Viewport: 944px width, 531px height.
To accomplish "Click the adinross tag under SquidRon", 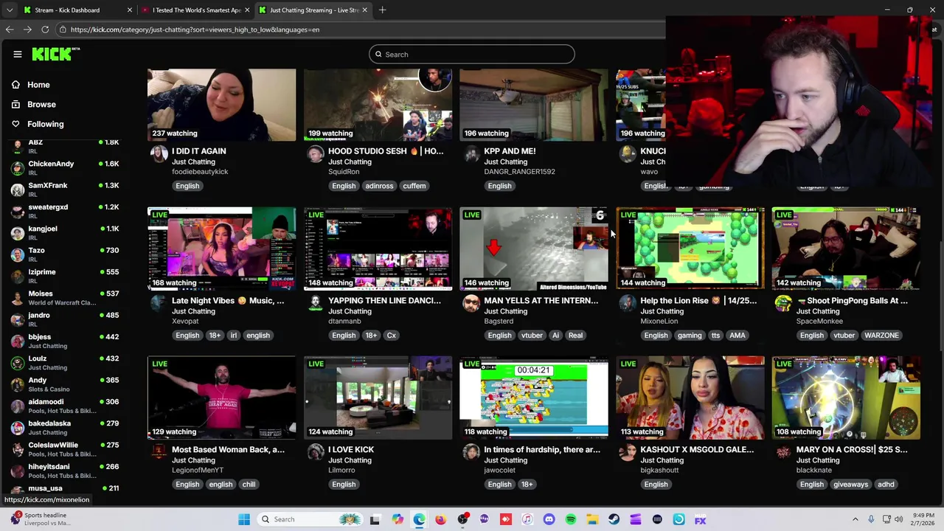I will (379, 186).
